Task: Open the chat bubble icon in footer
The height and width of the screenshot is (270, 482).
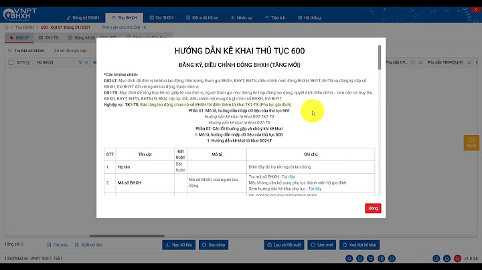Action: pos(392,259)
